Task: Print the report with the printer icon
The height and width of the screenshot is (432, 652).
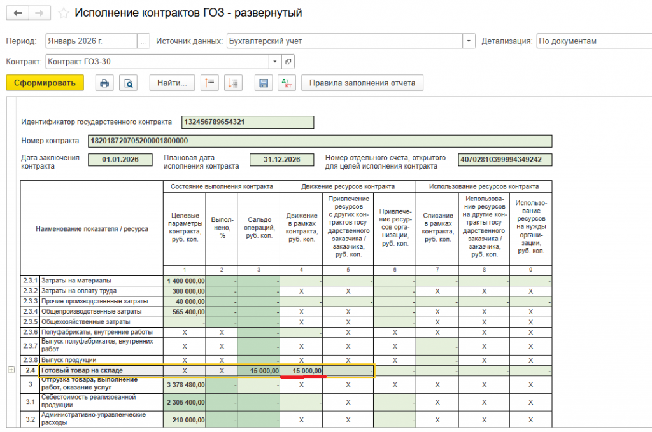Action: click(104, 83)
